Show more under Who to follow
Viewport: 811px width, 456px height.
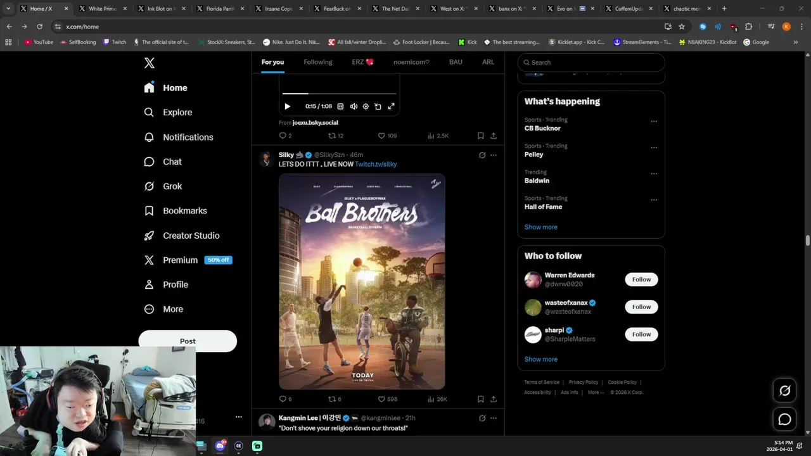540,359
